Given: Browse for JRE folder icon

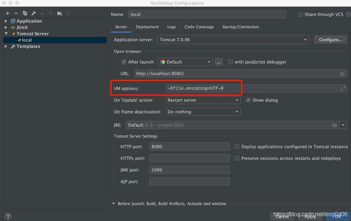Looking at the screenshot, I should (x=335, y=125).
